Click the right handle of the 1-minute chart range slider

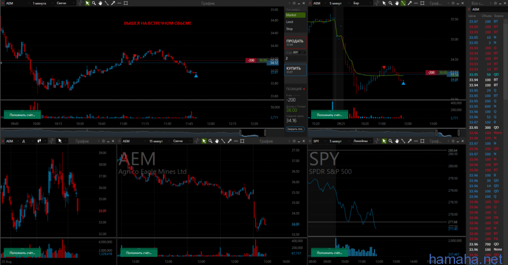click(x=265, y=132)
